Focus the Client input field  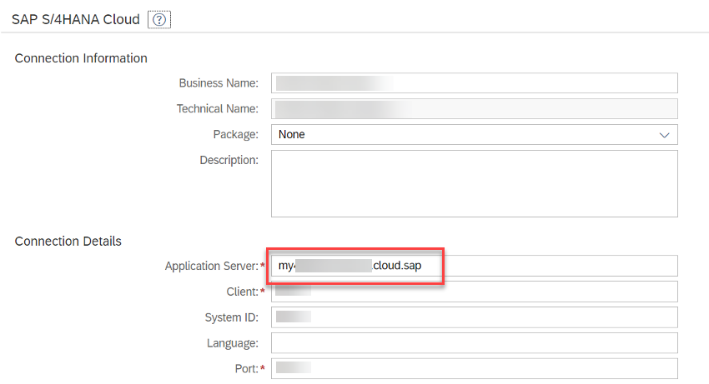click(475, 292)
